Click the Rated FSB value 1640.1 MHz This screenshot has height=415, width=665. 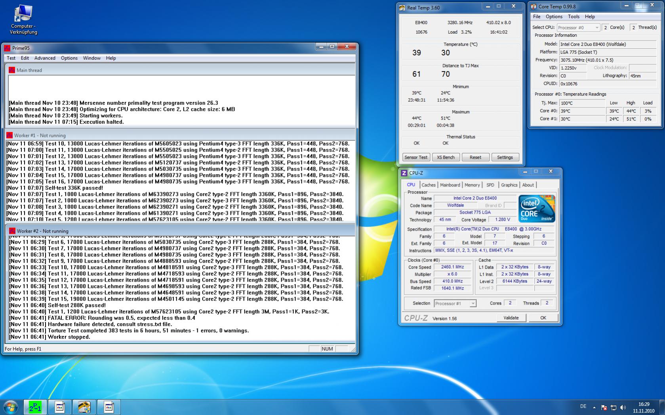click(x=452, y=288)
